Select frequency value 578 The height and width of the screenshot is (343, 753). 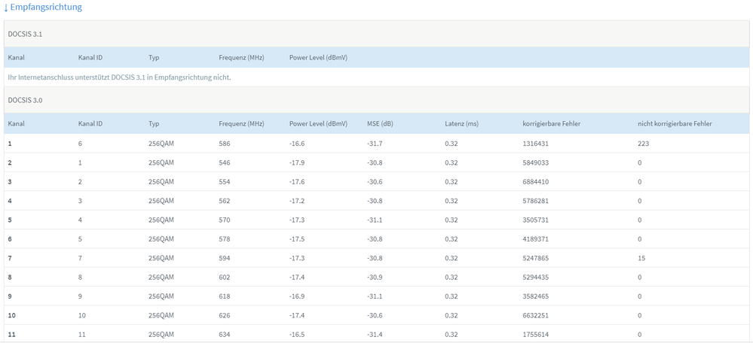coord(225,239)
